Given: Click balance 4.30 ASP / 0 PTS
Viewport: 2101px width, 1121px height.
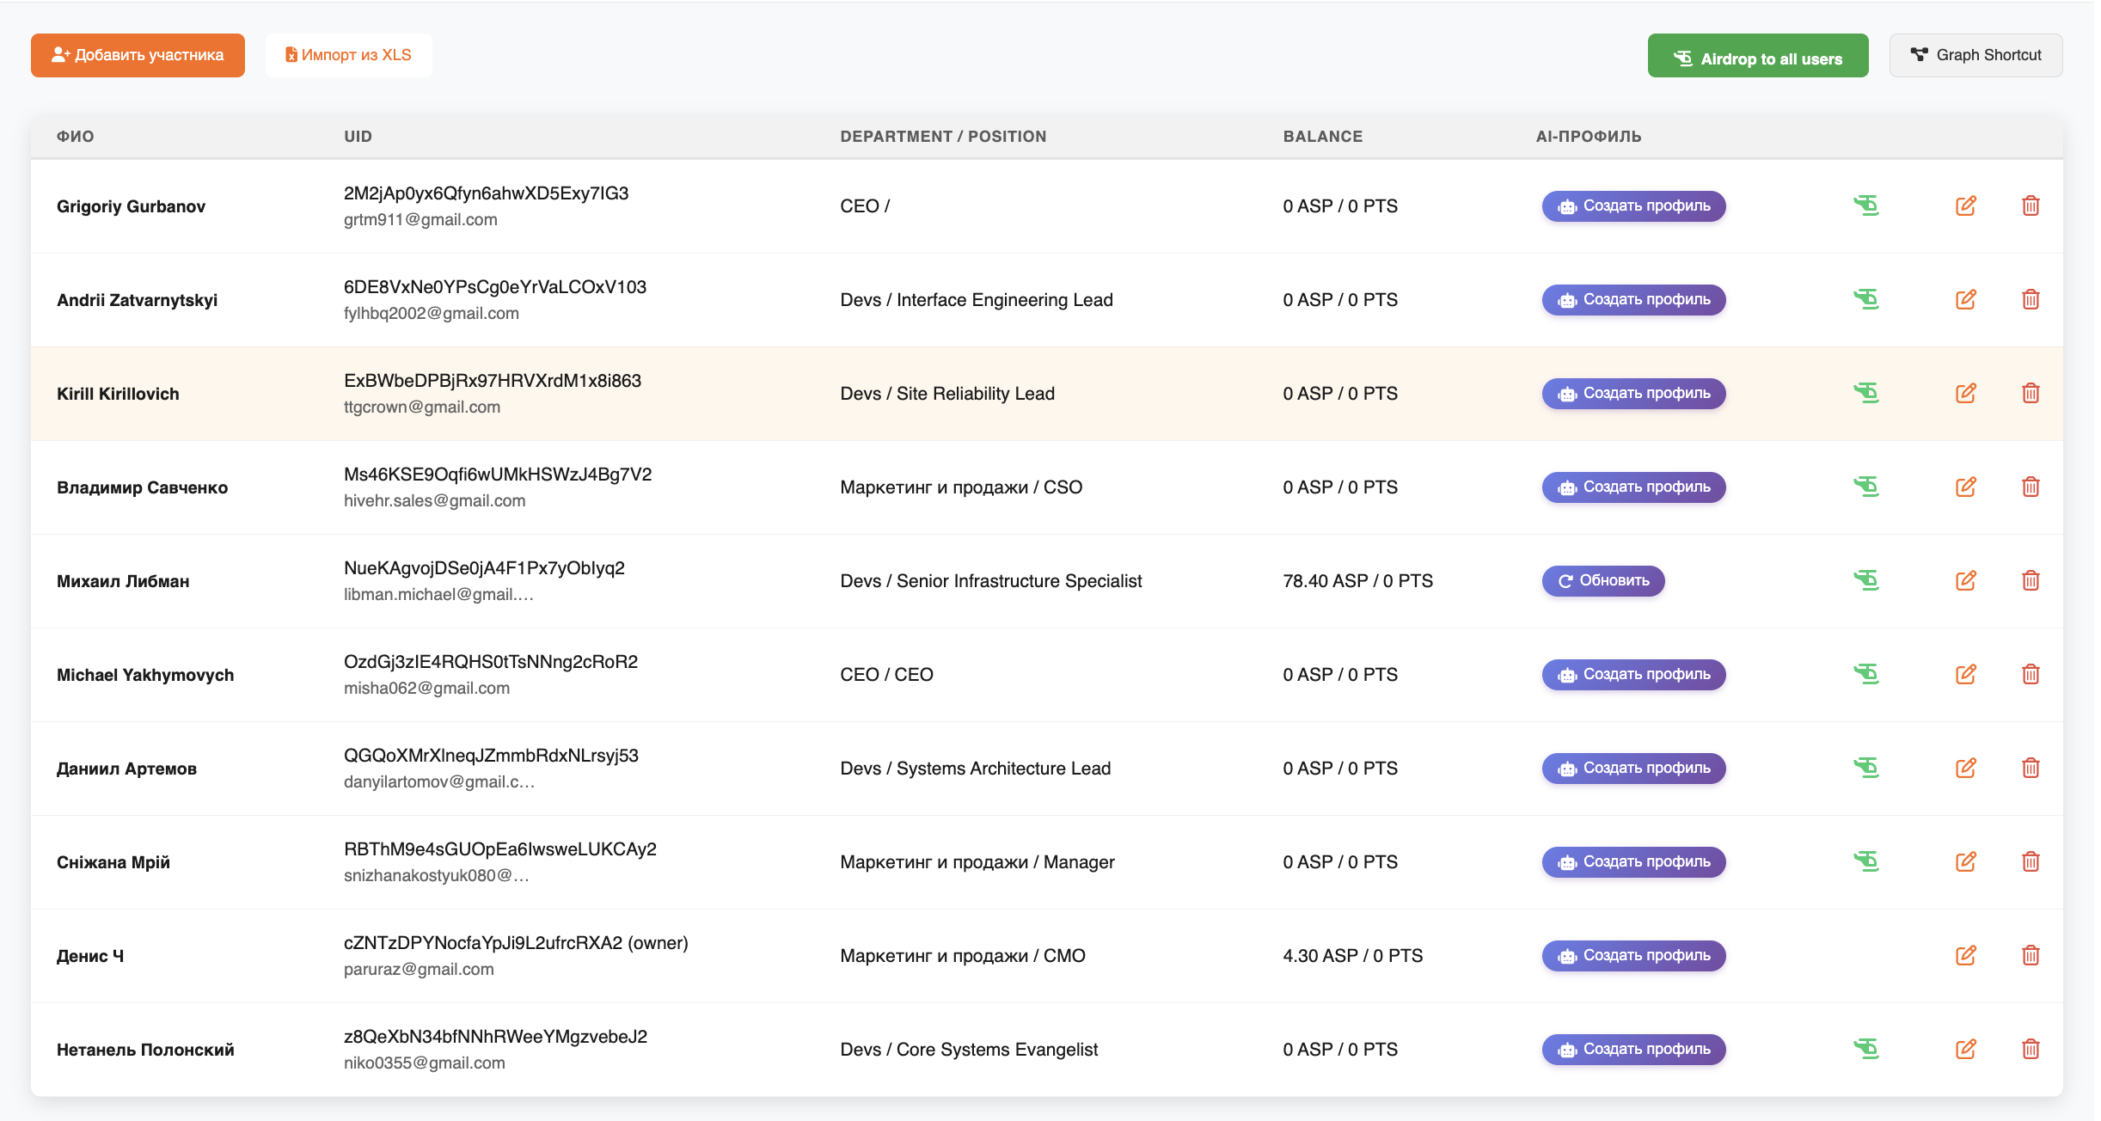Looking at the screenshot, I should [1352, 955].
